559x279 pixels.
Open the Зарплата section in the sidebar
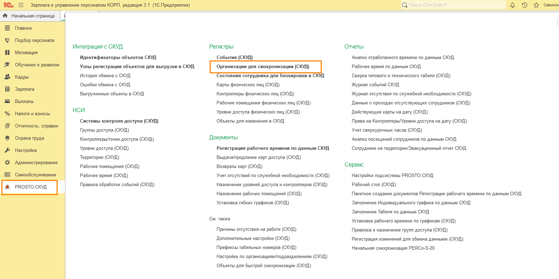pos(24,89)
